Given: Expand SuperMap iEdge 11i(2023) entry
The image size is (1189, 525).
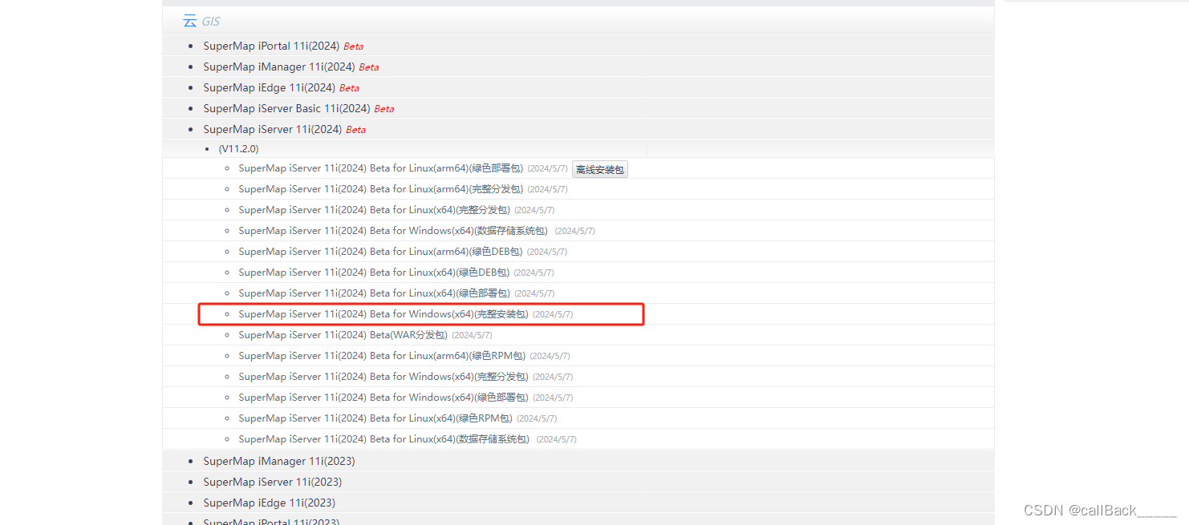Looking at the screenshot, I should (x=270, y=503).
